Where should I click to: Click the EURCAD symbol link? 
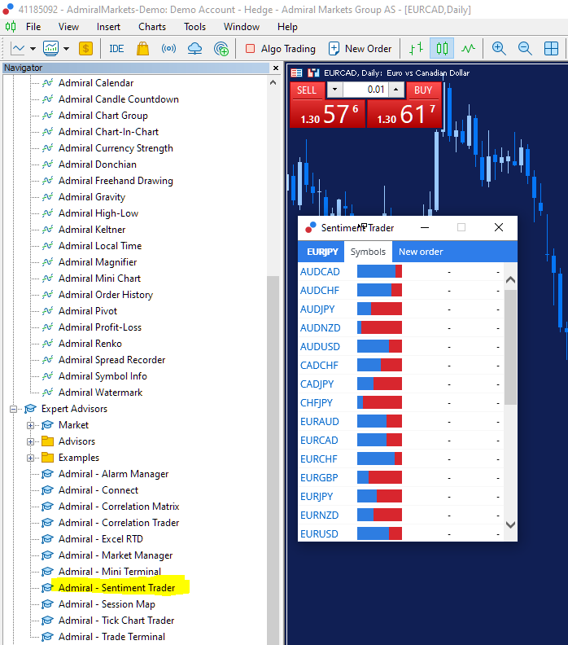[x=319, y=440]
